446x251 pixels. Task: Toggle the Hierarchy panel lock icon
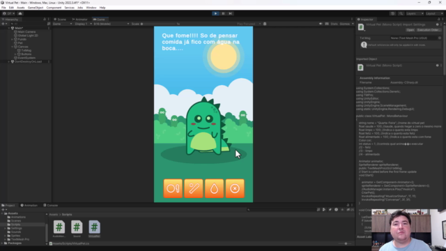coord(45,20)
